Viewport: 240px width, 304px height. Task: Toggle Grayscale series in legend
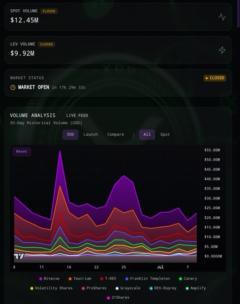(x=128, y=288)
